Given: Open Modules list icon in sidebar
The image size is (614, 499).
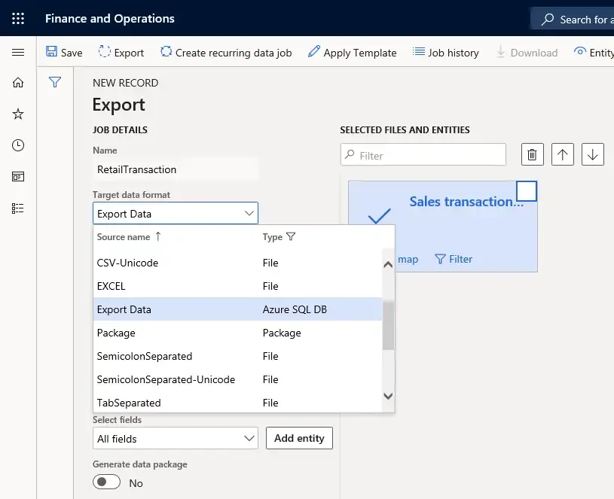Looking at the screenshot, I should coord(18,208).
